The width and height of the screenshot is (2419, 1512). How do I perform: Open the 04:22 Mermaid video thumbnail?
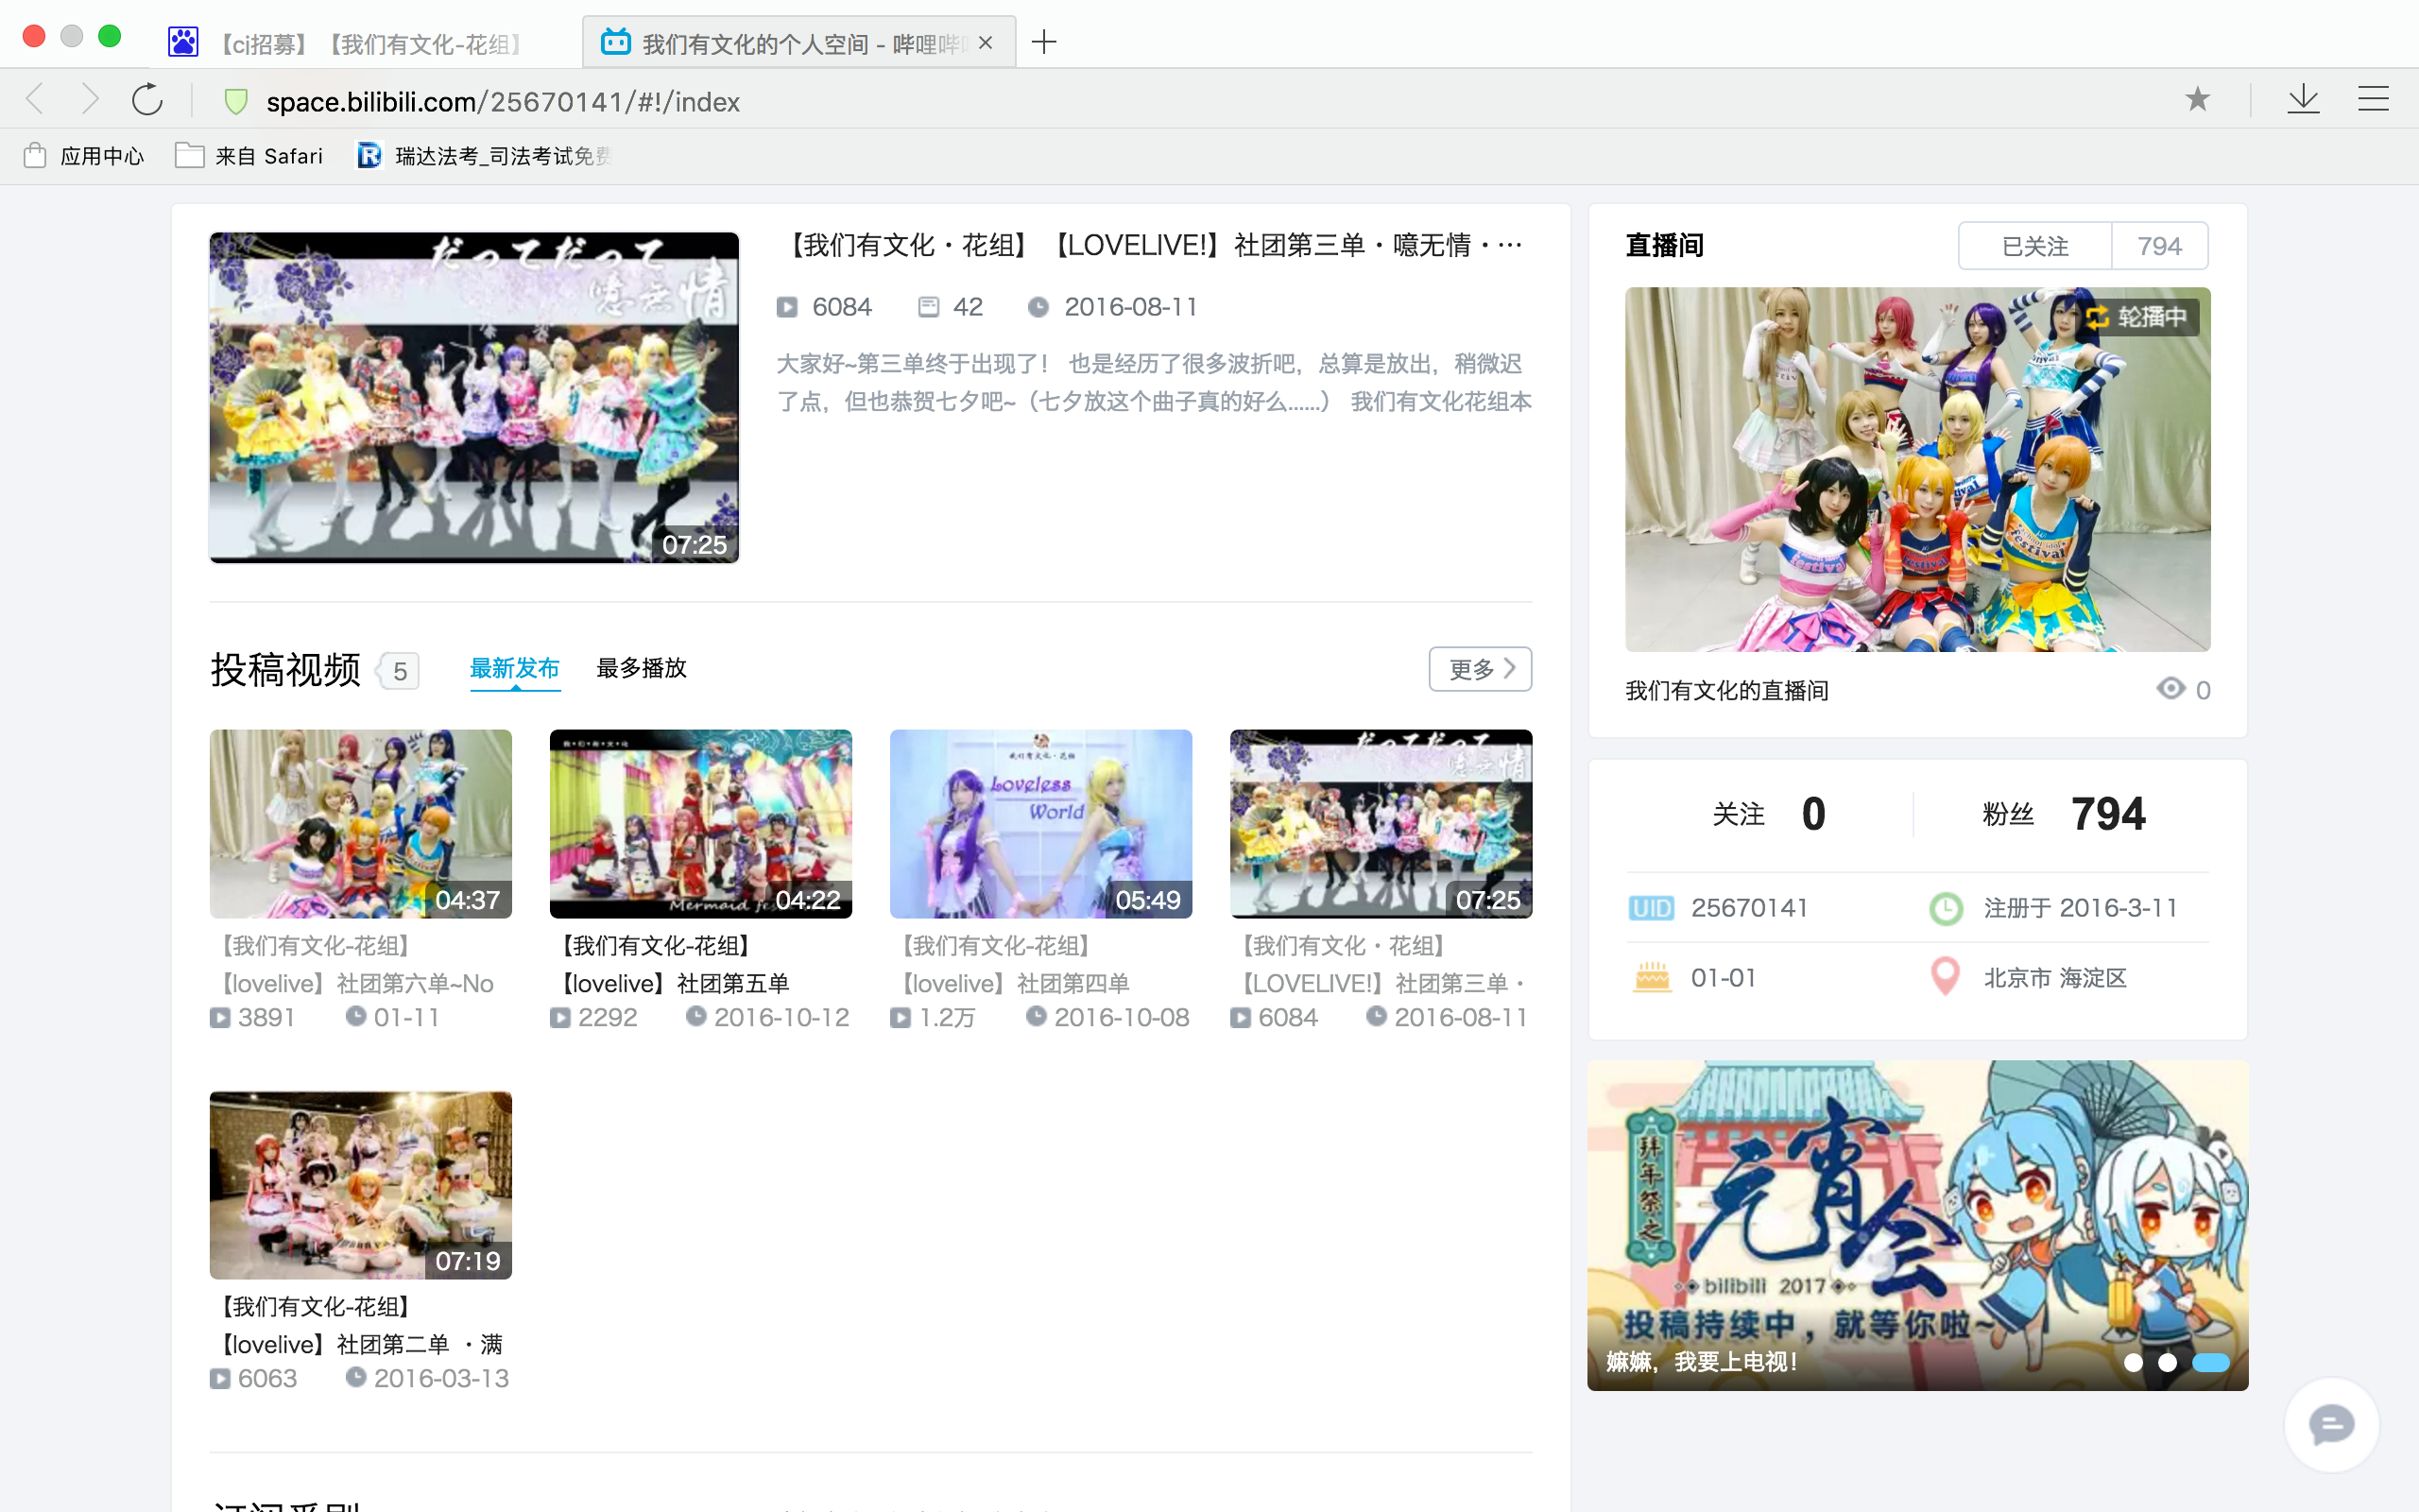pos(701,824)
